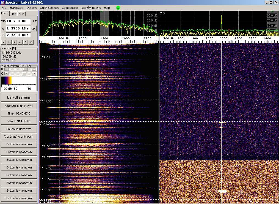
Task: Click the 'opt' button beside fc field
Action: 34,28
